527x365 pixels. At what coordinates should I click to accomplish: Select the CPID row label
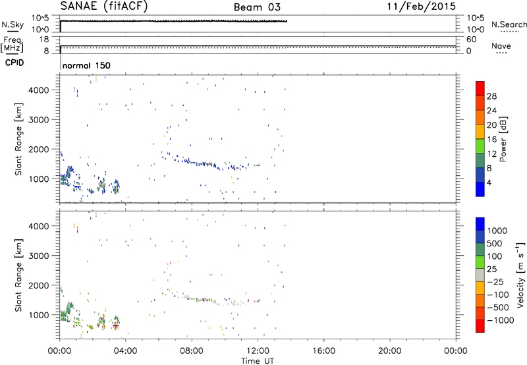click(14, 63)
